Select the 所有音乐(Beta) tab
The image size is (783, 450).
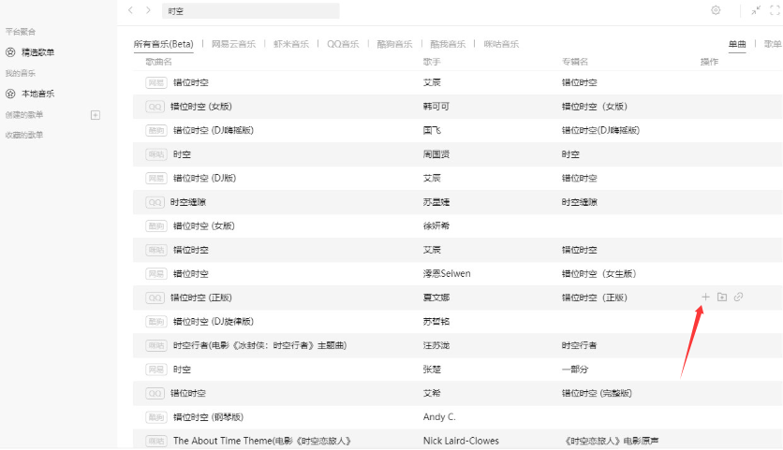tap(163, 44)
